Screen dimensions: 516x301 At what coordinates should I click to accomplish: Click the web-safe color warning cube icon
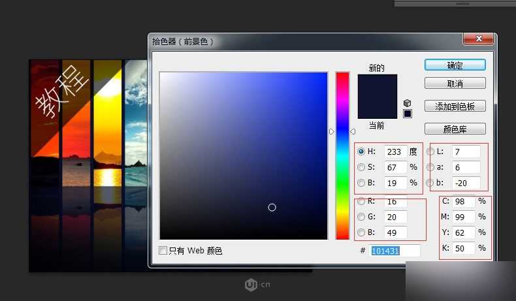[407, 103]
